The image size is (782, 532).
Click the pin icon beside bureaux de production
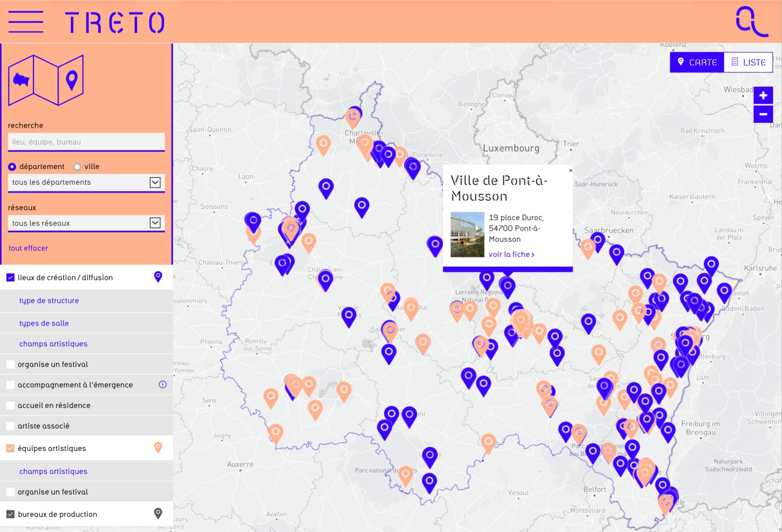coord(158,513)
